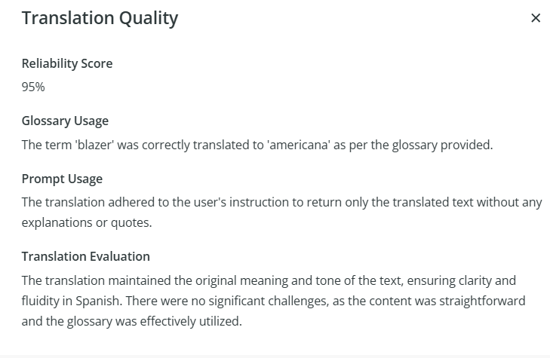550x358 pixels.
Task: Select the Prompt Usage section label
Action: tap(62, 179)
